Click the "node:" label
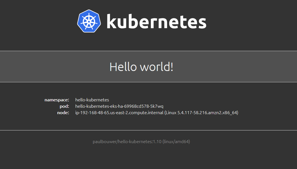This screenshot has width=297, height=169. pos(63,113)
